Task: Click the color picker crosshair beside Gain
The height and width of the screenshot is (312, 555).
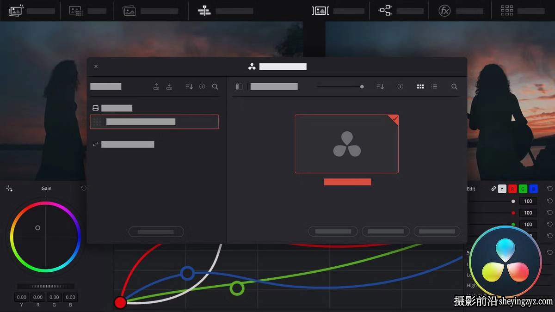Action: coord(9,189)
